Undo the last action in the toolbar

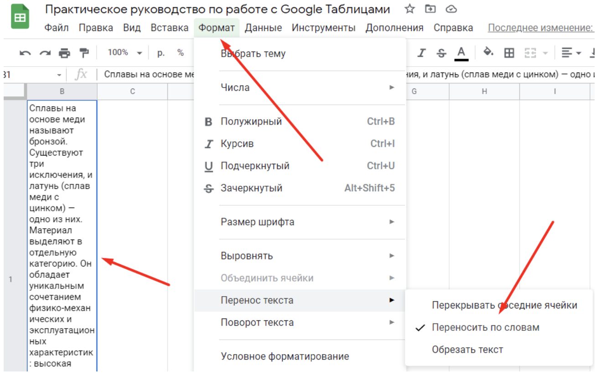coord(26,53)
